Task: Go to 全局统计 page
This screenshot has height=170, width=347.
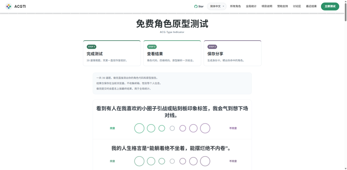Action: click(x=251, y=6)
